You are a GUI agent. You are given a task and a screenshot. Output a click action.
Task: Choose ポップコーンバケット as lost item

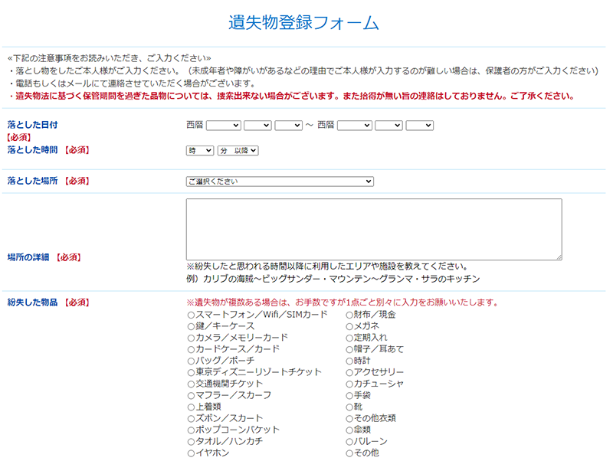coord(191,430)
